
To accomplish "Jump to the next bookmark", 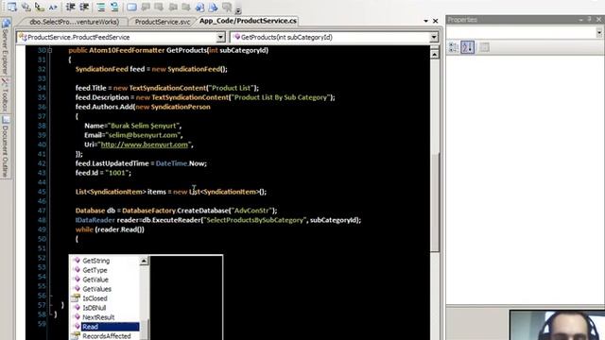I will point(159,7).
